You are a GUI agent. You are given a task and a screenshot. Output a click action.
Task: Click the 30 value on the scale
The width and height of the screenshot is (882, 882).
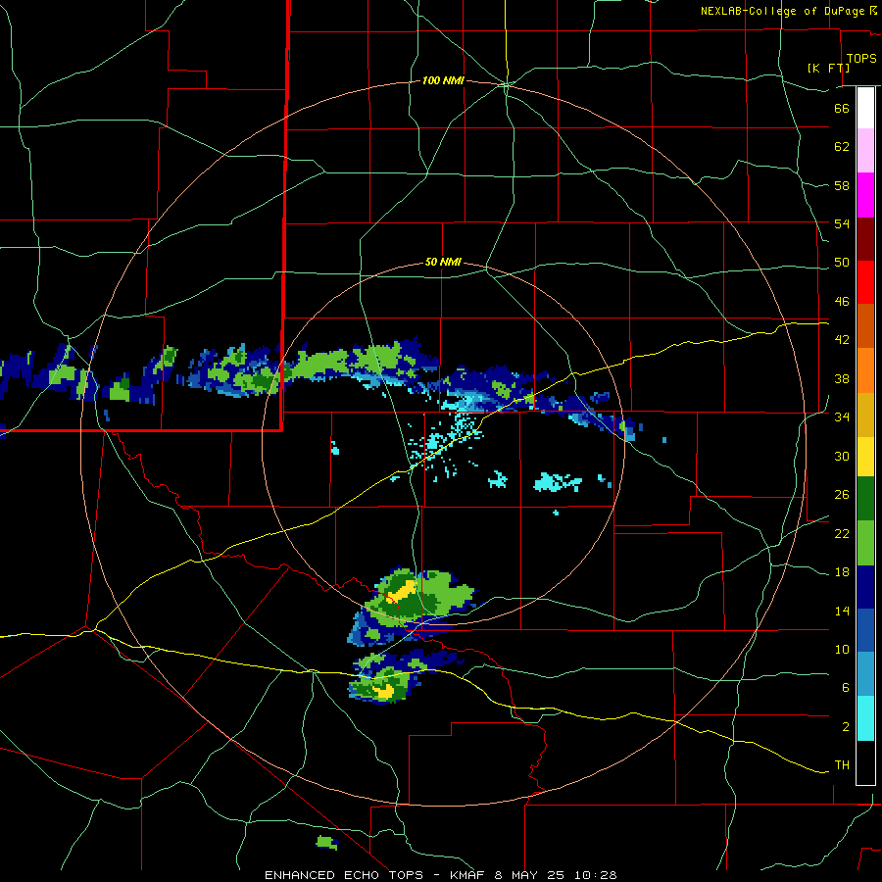842,456
